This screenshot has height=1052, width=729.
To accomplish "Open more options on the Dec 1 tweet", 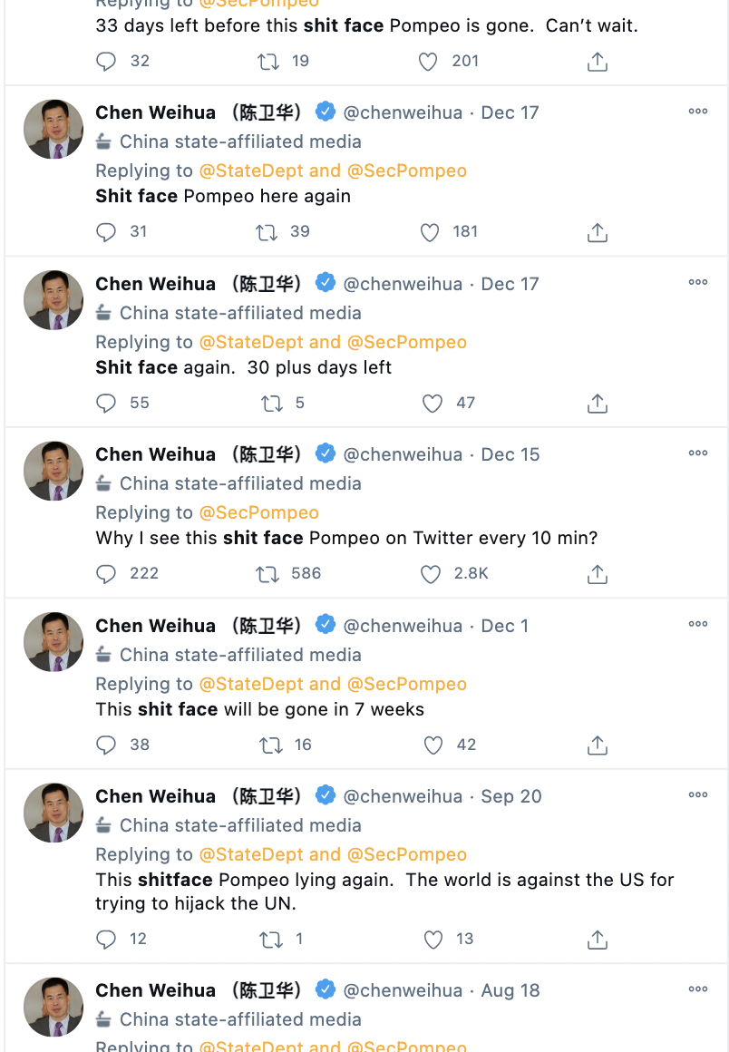I will click(697, 624).
